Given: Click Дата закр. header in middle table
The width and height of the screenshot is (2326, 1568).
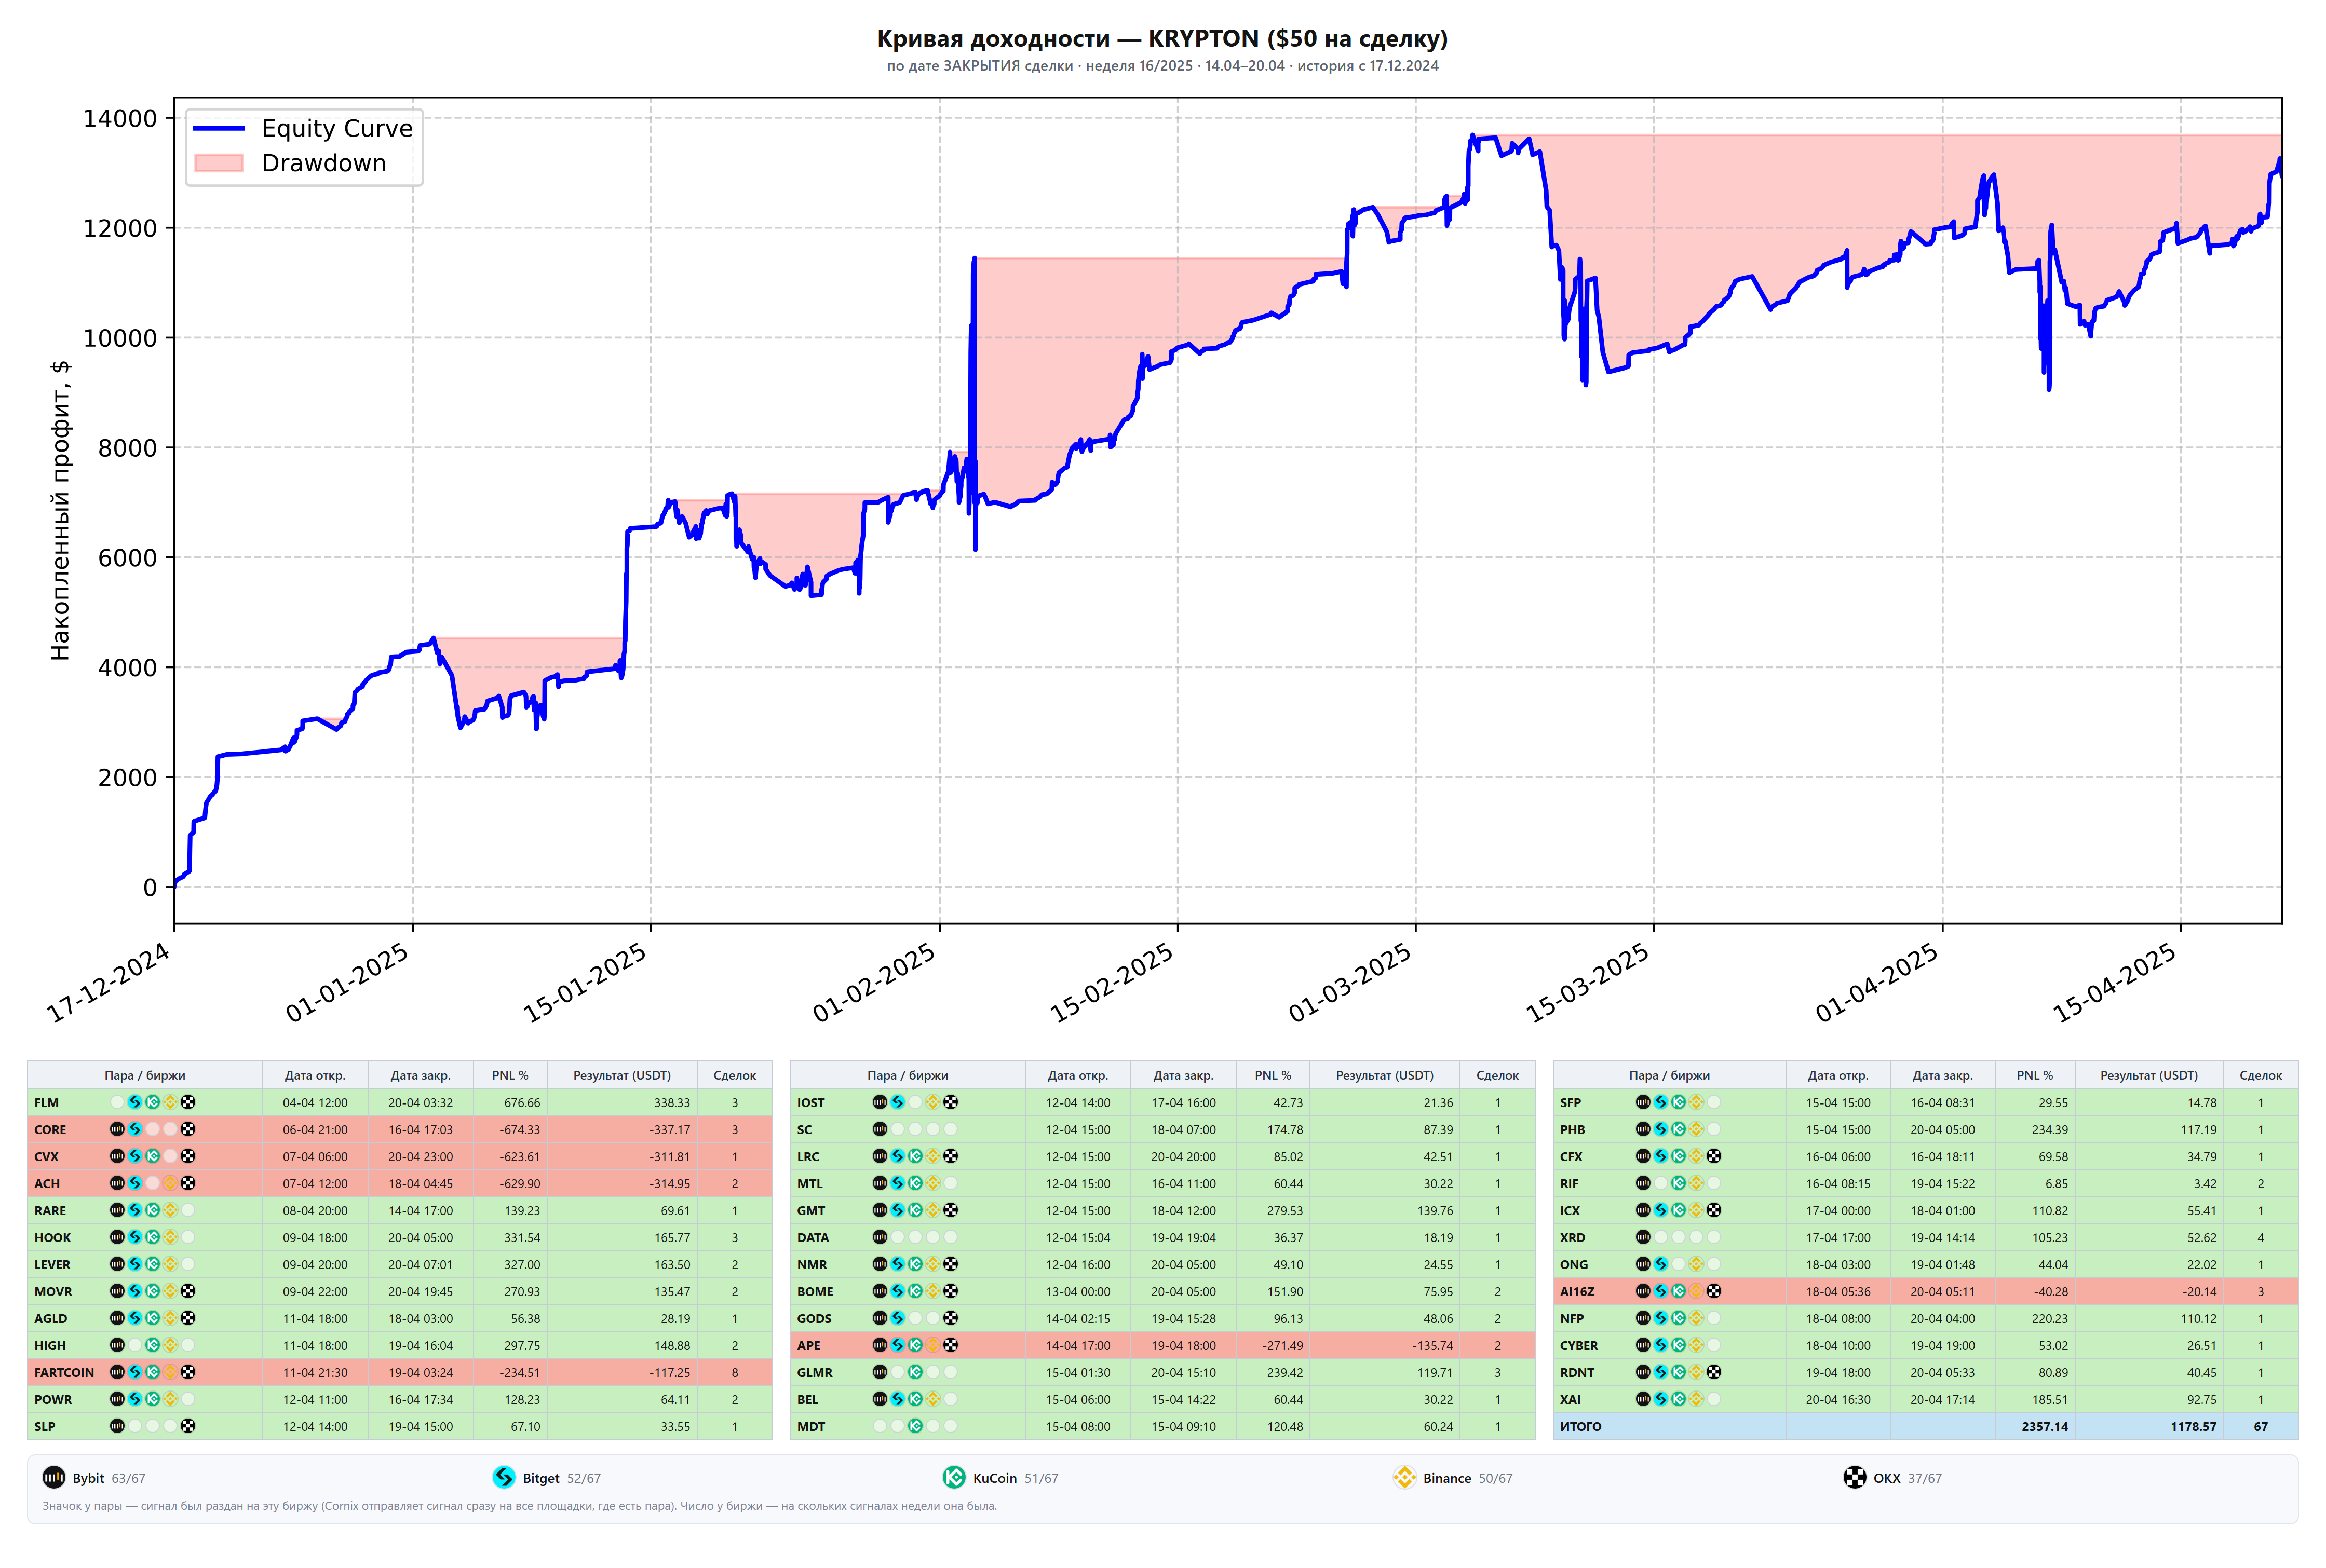Looking at the screenshot, I should coord(1183,1075).
